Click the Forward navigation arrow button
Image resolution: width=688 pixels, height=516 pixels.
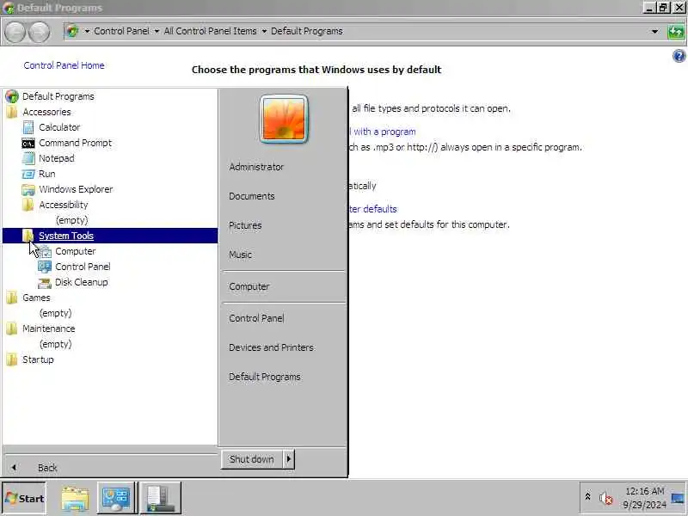(x=39, y=32)
